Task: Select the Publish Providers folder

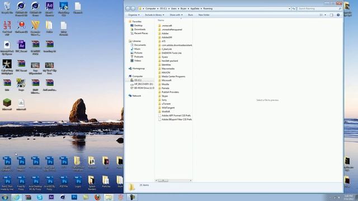Action: click(x=170, y=92)
